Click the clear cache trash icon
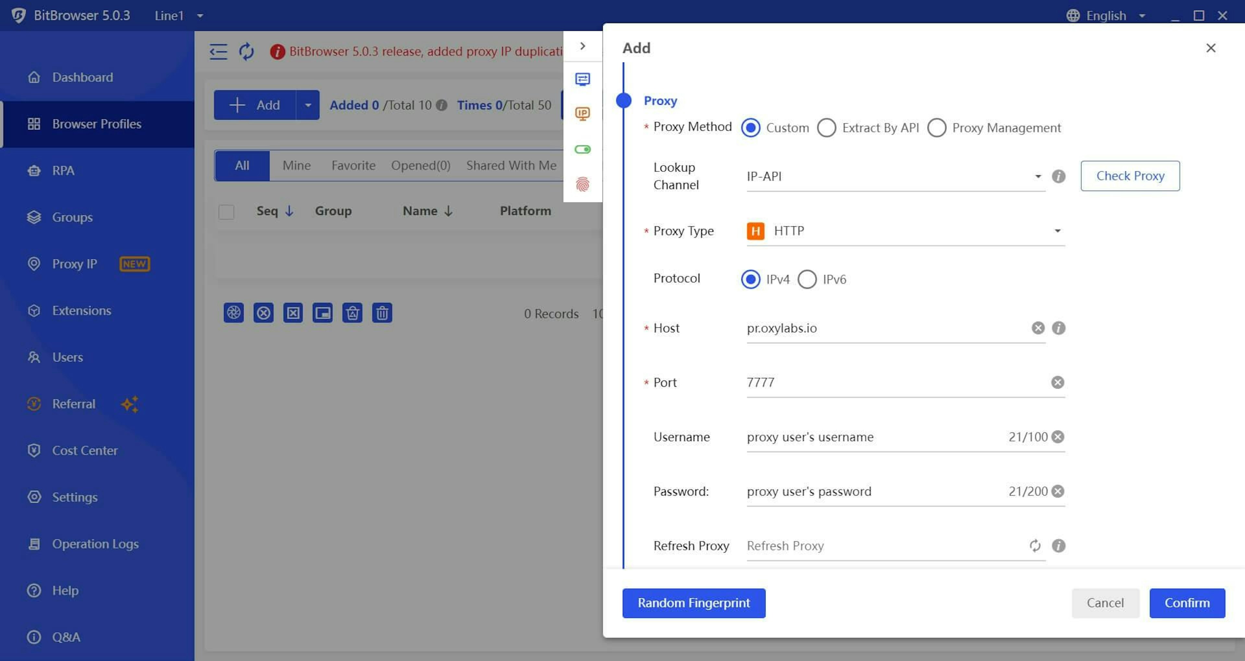The height and width of the screenshot is (661, 1245). [x=352, y=313]
